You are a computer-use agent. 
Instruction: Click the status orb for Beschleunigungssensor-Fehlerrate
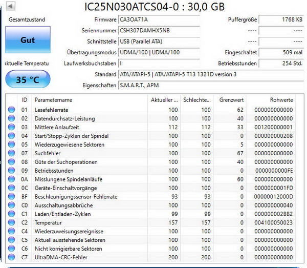click(11, 197)
